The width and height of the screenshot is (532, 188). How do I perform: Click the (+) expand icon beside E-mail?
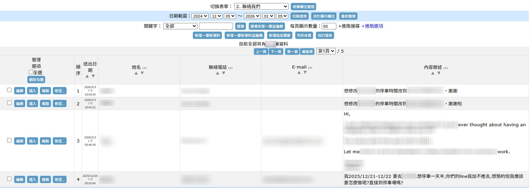tap(310, 68)
